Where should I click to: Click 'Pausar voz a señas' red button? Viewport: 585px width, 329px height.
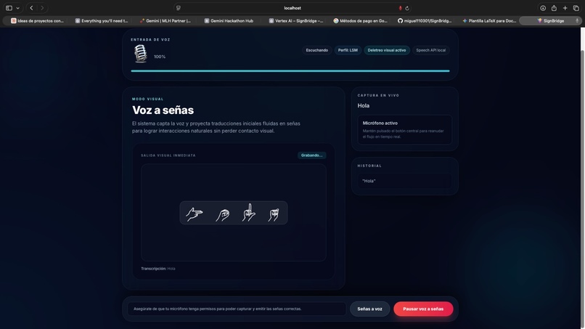click(x=423, y=309)
